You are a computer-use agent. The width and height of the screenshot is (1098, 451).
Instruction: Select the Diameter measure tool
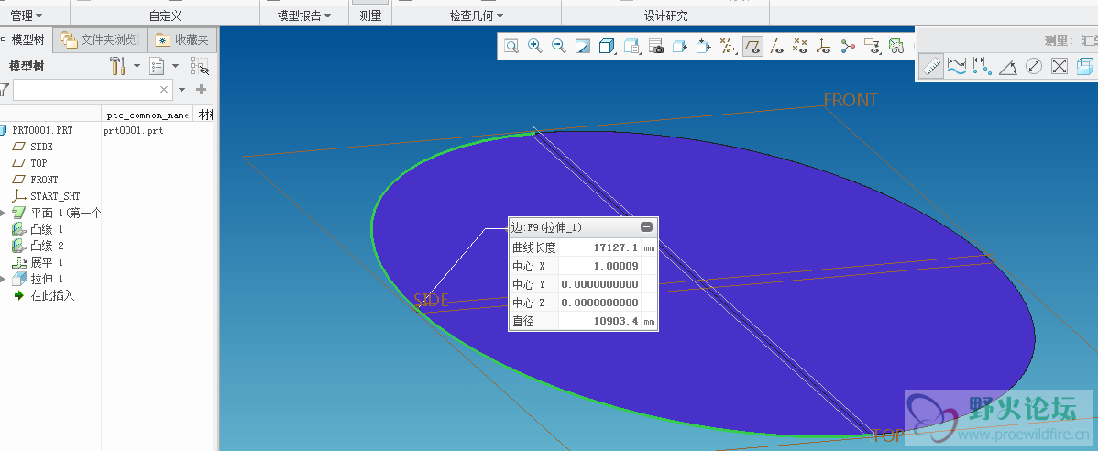1034,67
